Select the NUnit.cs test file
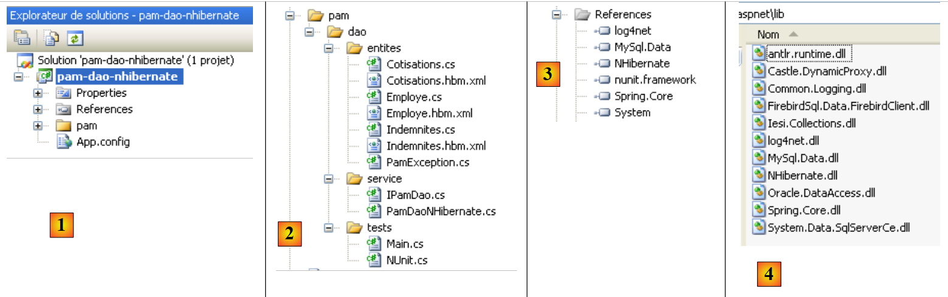Screen dimensions: 948x297 (x=406, y=261)
